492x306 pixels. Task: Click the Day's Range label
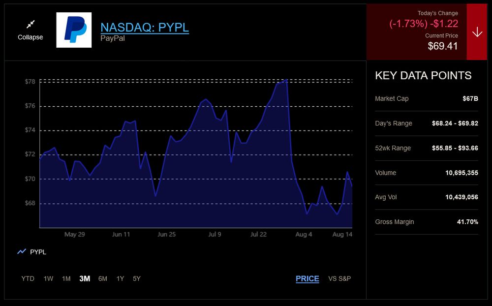click(x=394, y=123)
